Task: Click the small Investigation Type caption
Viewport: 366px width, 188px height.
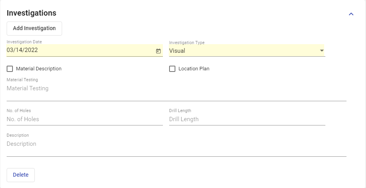Action: 187,43
